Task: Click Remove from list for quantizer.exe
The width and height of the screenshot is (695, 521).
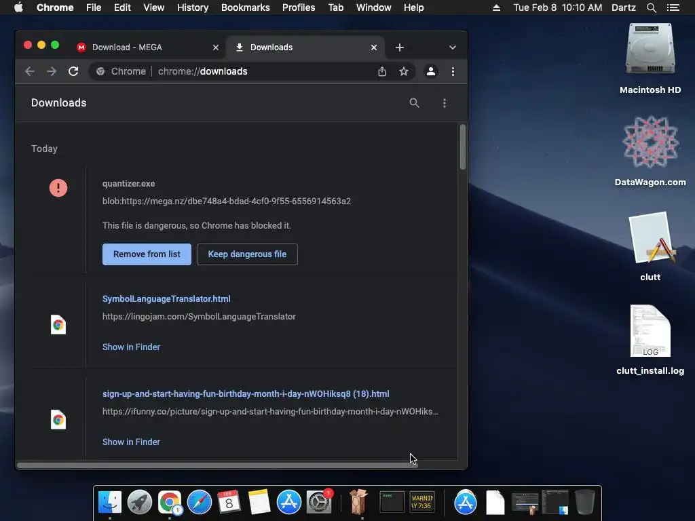Action: point(147,254)
